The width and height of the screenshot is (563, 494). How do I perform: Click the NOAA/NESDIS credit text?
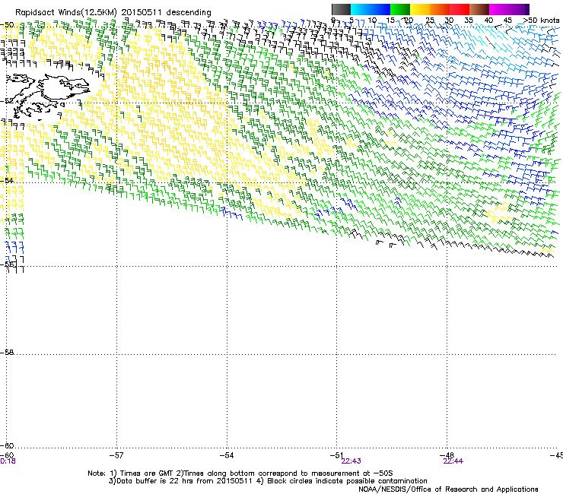tap(448, 489)
